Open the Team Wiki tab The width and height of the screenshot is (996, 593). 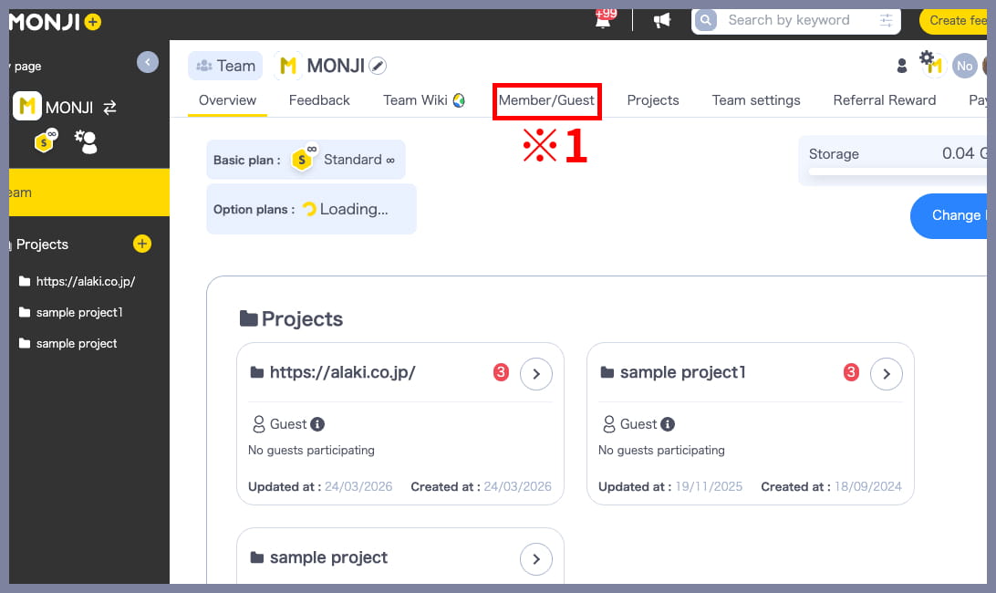point(424,100)
